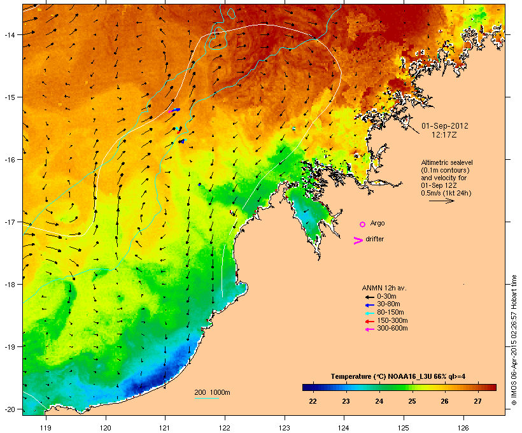
Task: Click the longitude label 124
Action: coord(344,428)
